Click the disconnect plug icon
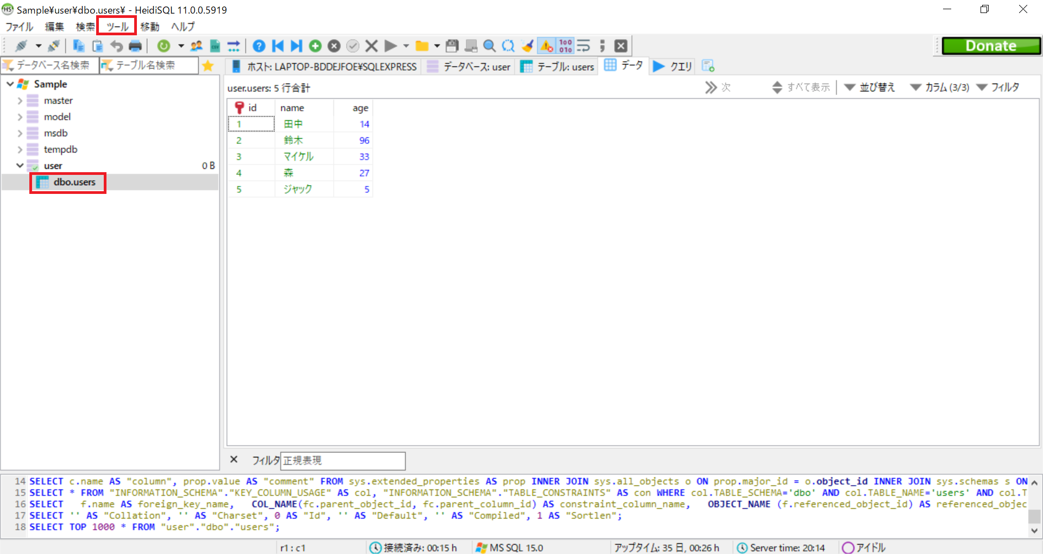This screenshot has width=1043, height=554. point(54,46)
